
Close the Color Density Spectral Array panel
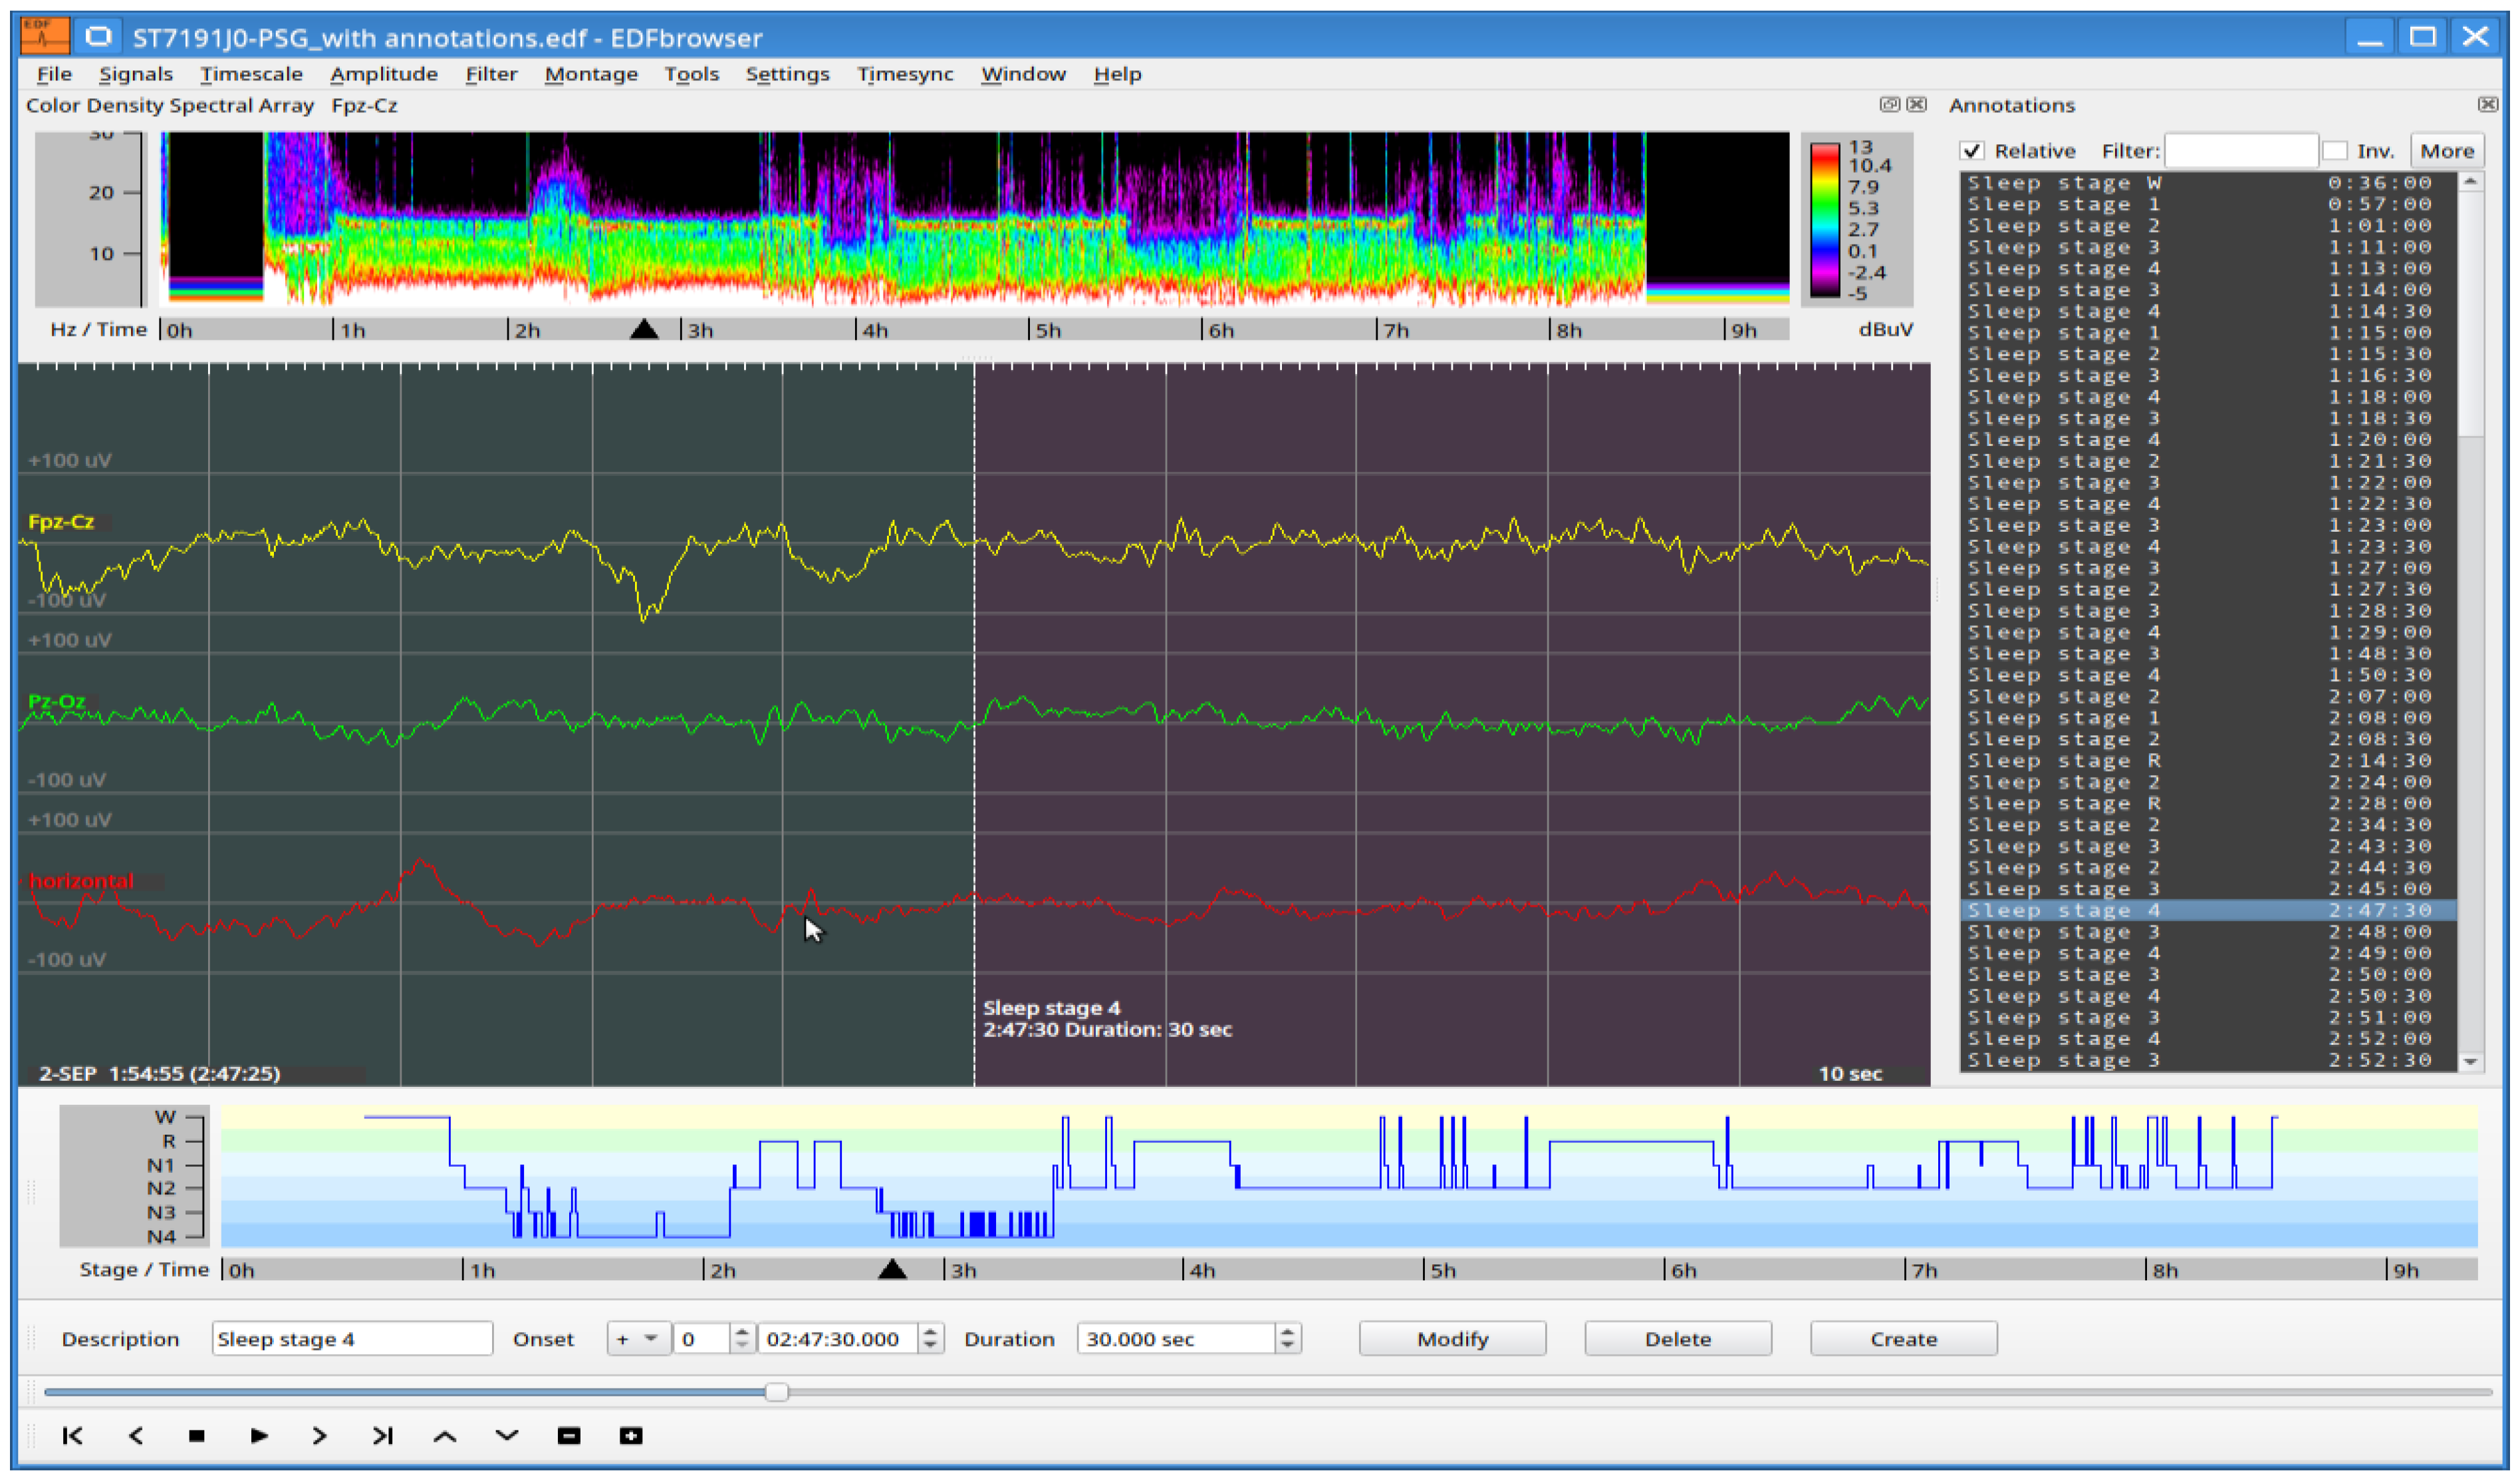(x=1917, y=104)
